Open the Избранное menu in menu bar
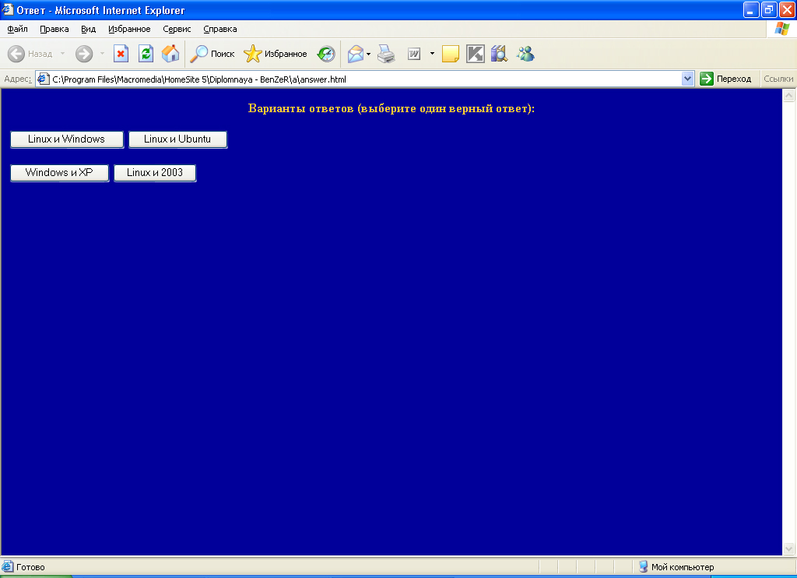 coord(129,29)
